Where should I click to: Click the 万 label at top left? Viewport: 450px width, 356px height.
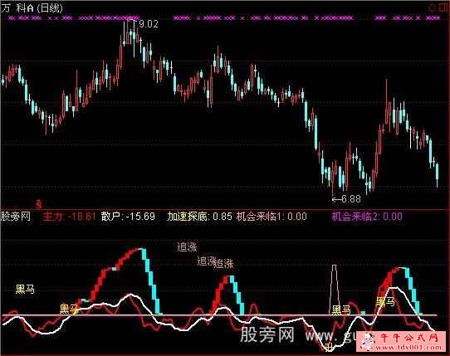tap(6, 8)
